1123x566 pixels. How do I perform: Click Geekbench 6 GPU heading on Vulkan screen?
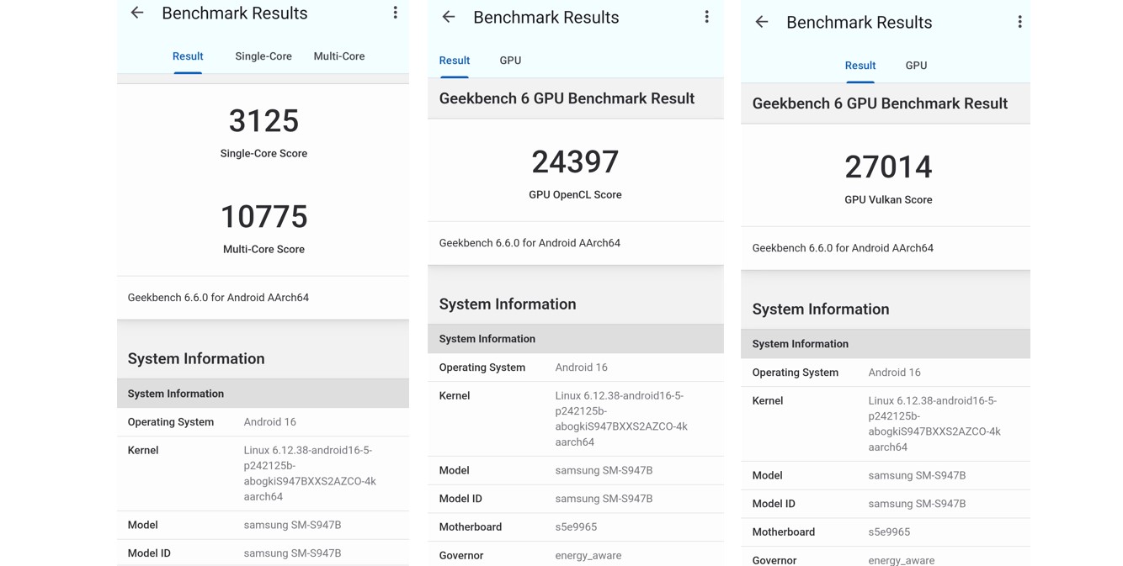[880, 103]
